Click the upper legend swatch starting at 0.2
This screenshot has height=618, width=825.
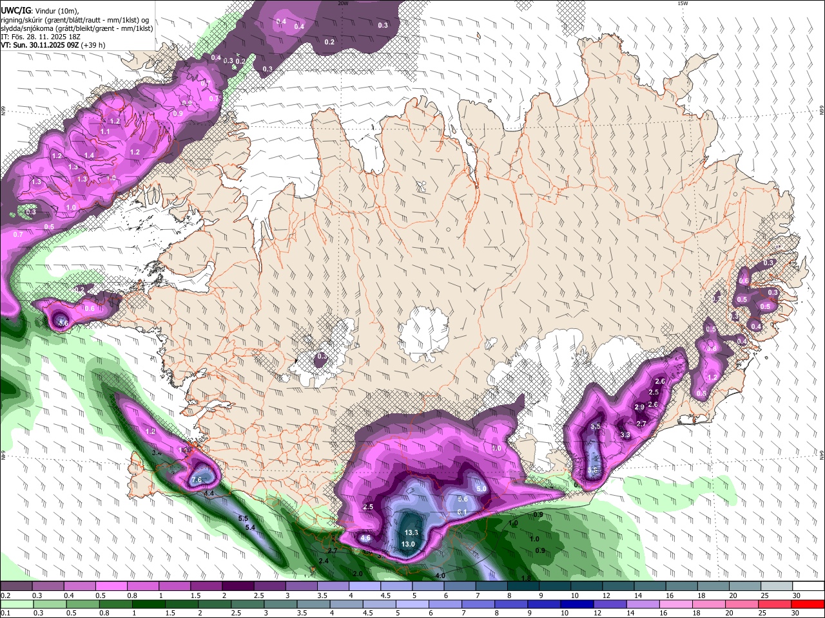click(x=16, y=586)
